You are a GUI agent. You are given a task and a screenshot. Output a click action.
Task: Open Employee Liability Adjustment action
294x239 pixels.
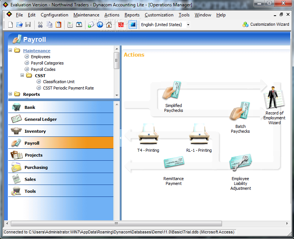(241, 172)
